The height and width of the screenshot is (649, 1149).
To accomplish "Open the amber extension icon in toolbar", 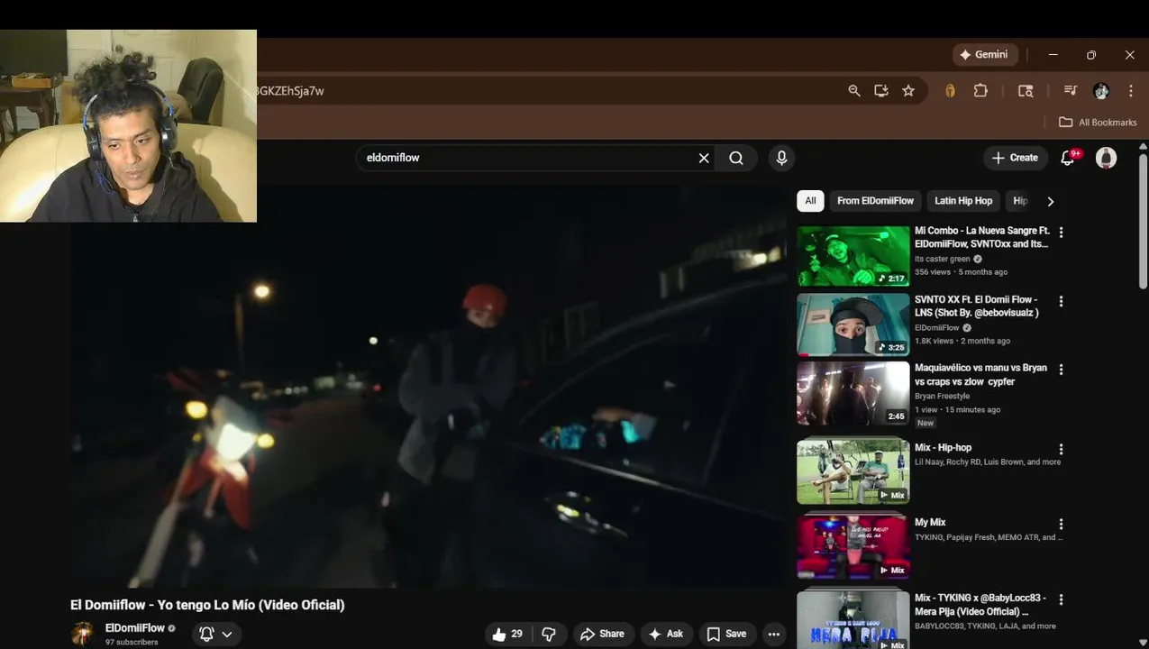I will point(950,91).
